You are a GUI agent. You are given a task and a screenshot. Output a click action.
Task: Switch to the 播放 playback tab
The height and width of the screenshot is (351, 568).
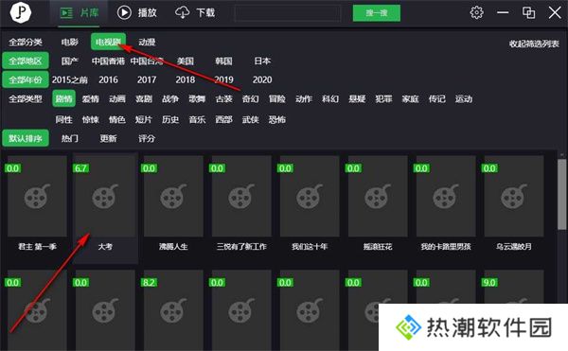pyautogui.click(x=137, y=12)
